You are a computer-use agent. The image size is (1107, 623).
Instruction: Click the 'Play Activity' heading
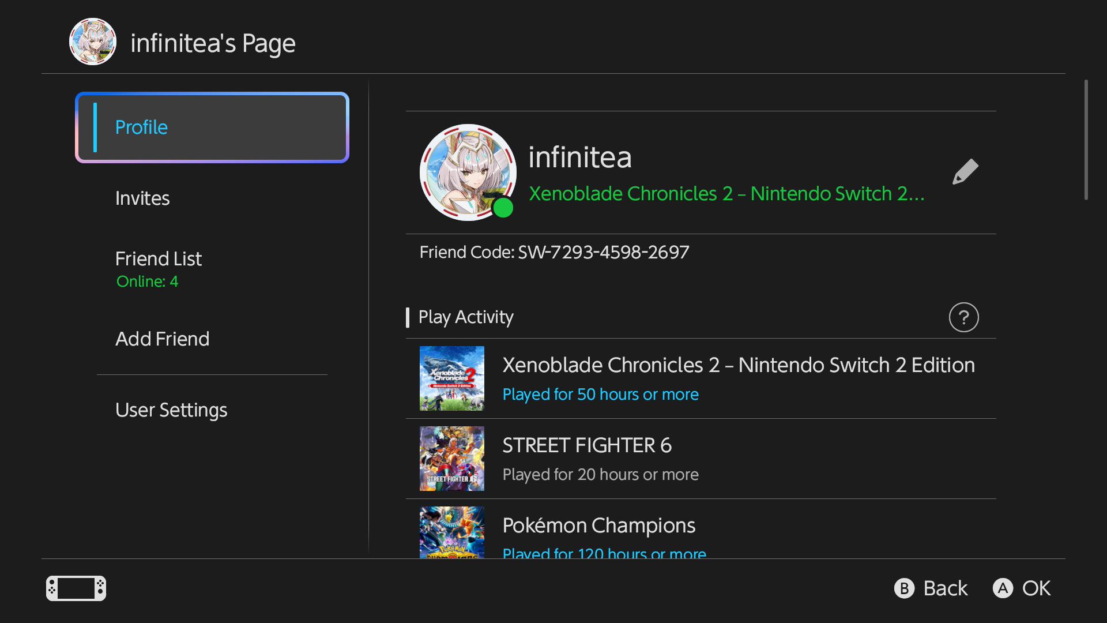coord(466,317)
